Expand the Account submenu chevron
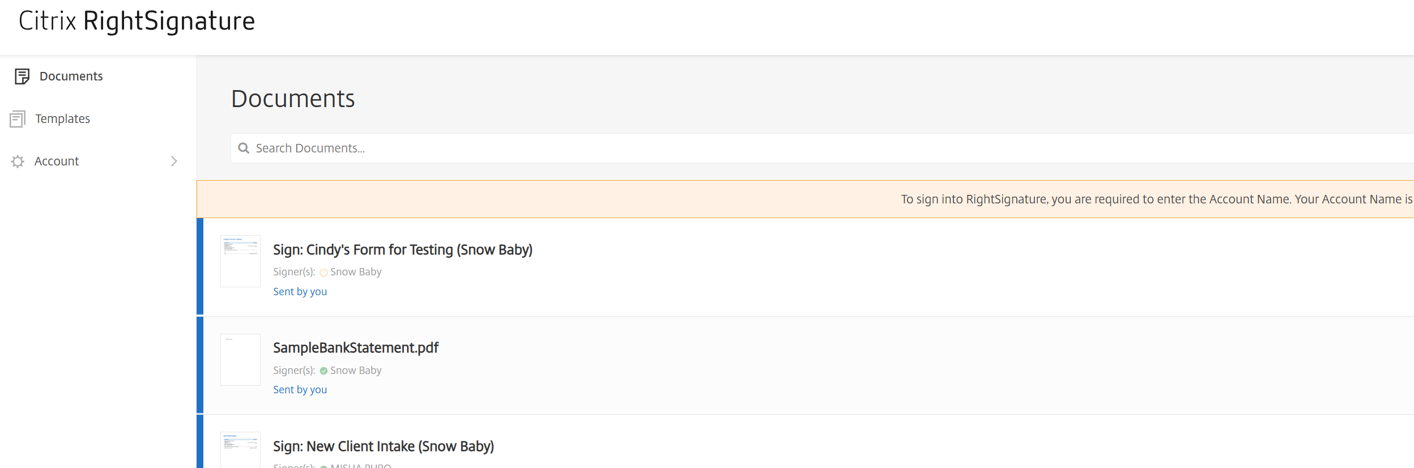This screenshot has width=1414, height=468. (x=174, y=161)
